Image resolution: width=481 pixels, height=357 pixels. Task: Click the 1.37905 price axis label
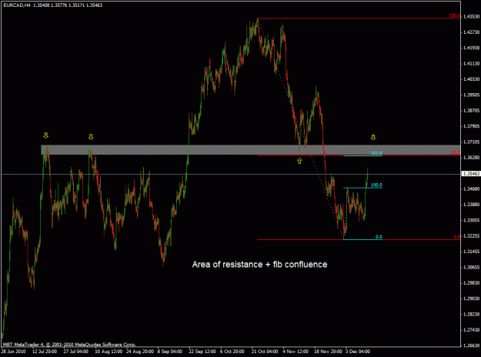(471, 126)
